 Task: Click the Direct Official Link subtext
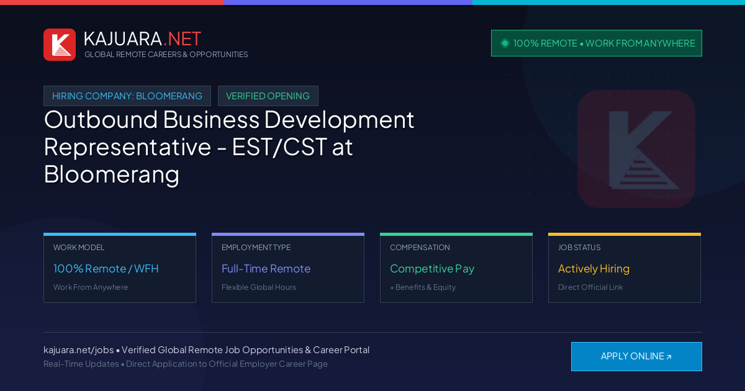[590, 287]
